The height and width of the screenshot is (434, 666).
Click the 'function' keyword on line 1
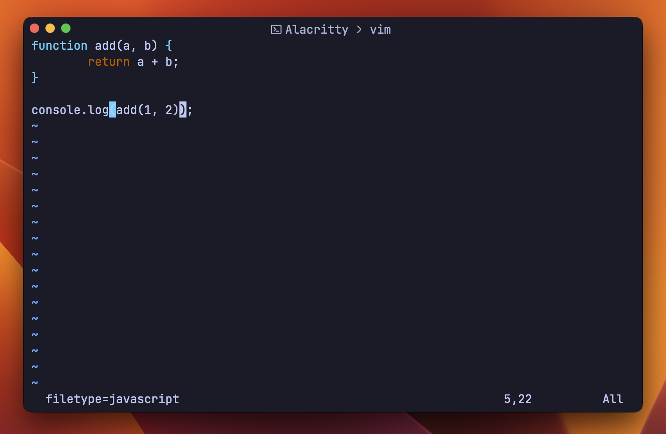point(59,46)
